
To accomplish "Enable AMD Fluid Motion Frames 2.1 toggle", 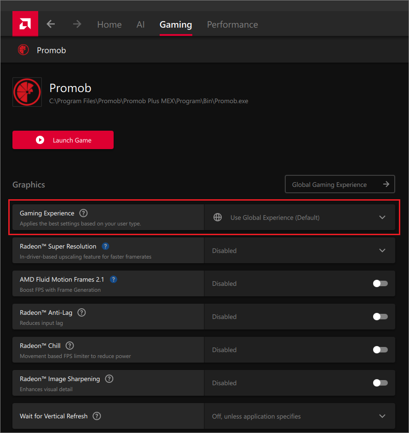I will pyautogui.click(x=380, y=283).
